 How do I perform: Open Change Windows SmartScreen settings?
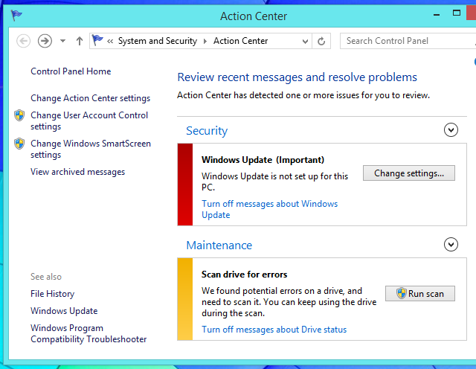91,149
